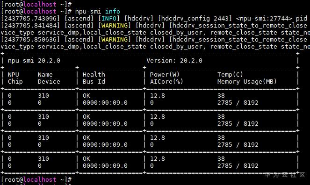The image size is (310, 185).
Task: Click the cyan '[INFO]' log tag
Action: [x=109, y=19]
